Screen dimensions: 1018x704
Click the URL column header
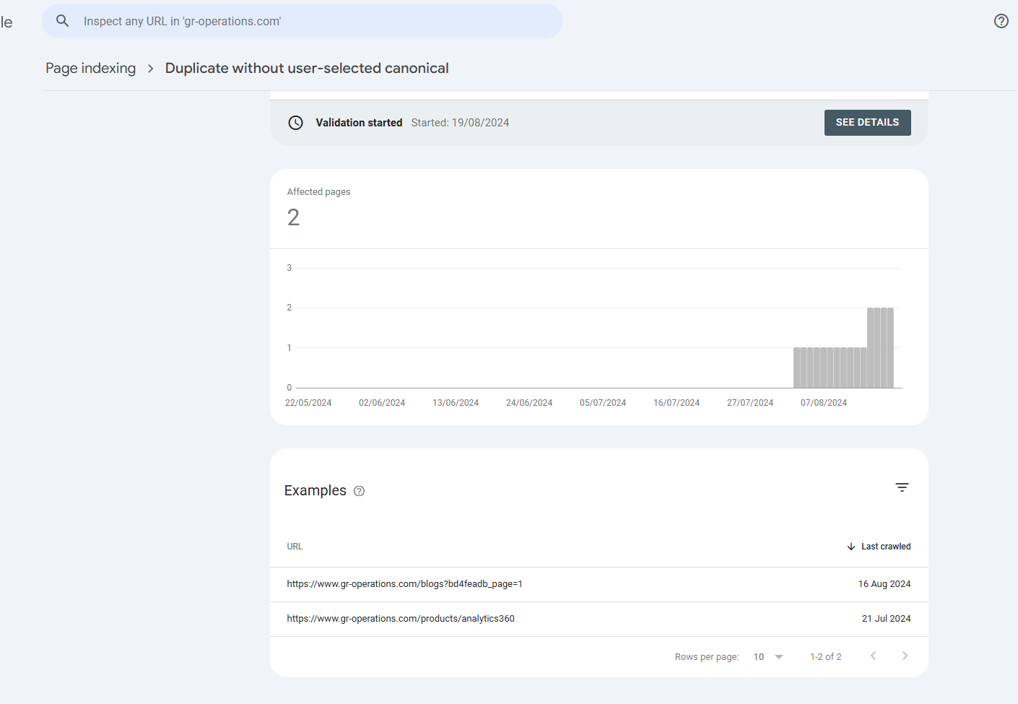click(295, 547)
